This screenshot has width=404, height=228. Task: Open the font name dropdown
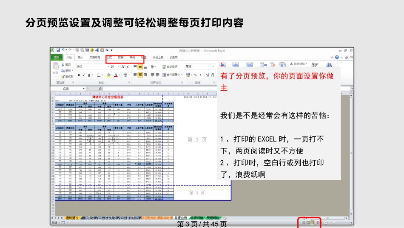pos(108,66)
